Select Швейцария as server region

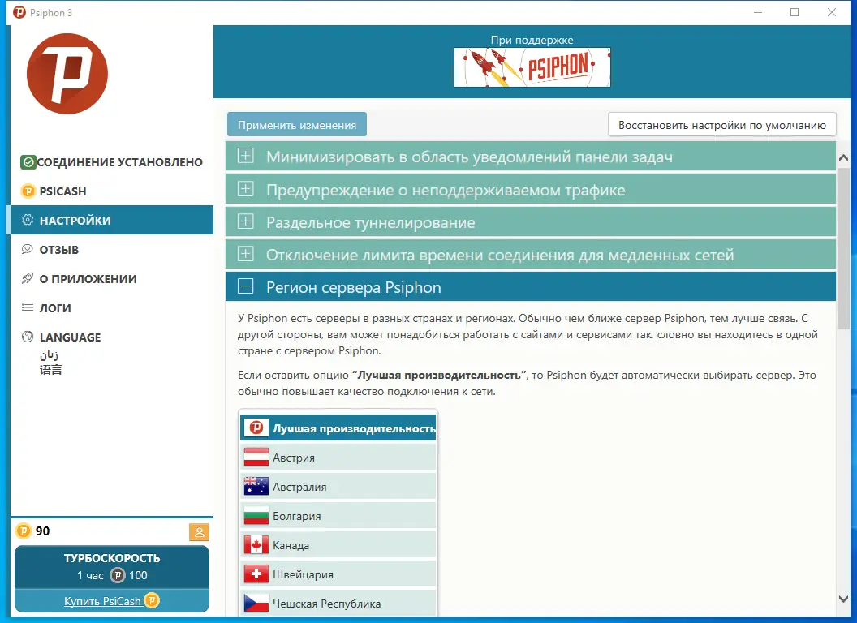pyautogui.click(x=338, y=574)
